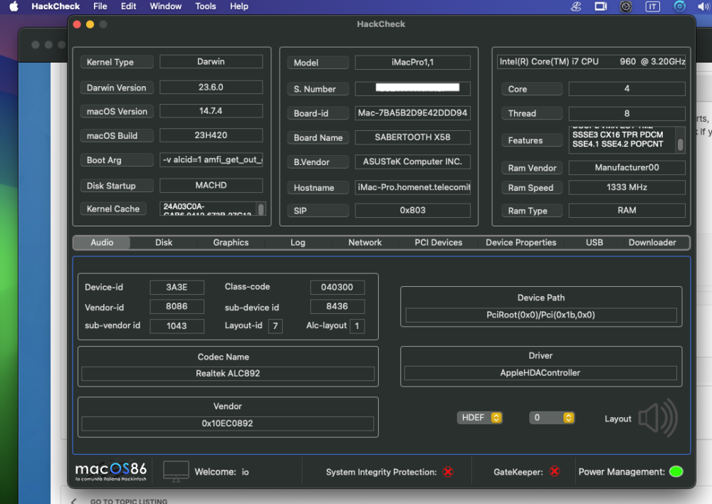
Task: Click the monitor icon beside Welcome
Action: (176, 471)
